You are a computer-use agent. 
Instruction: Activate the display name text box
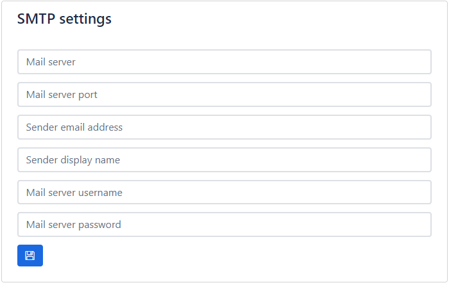224,160
